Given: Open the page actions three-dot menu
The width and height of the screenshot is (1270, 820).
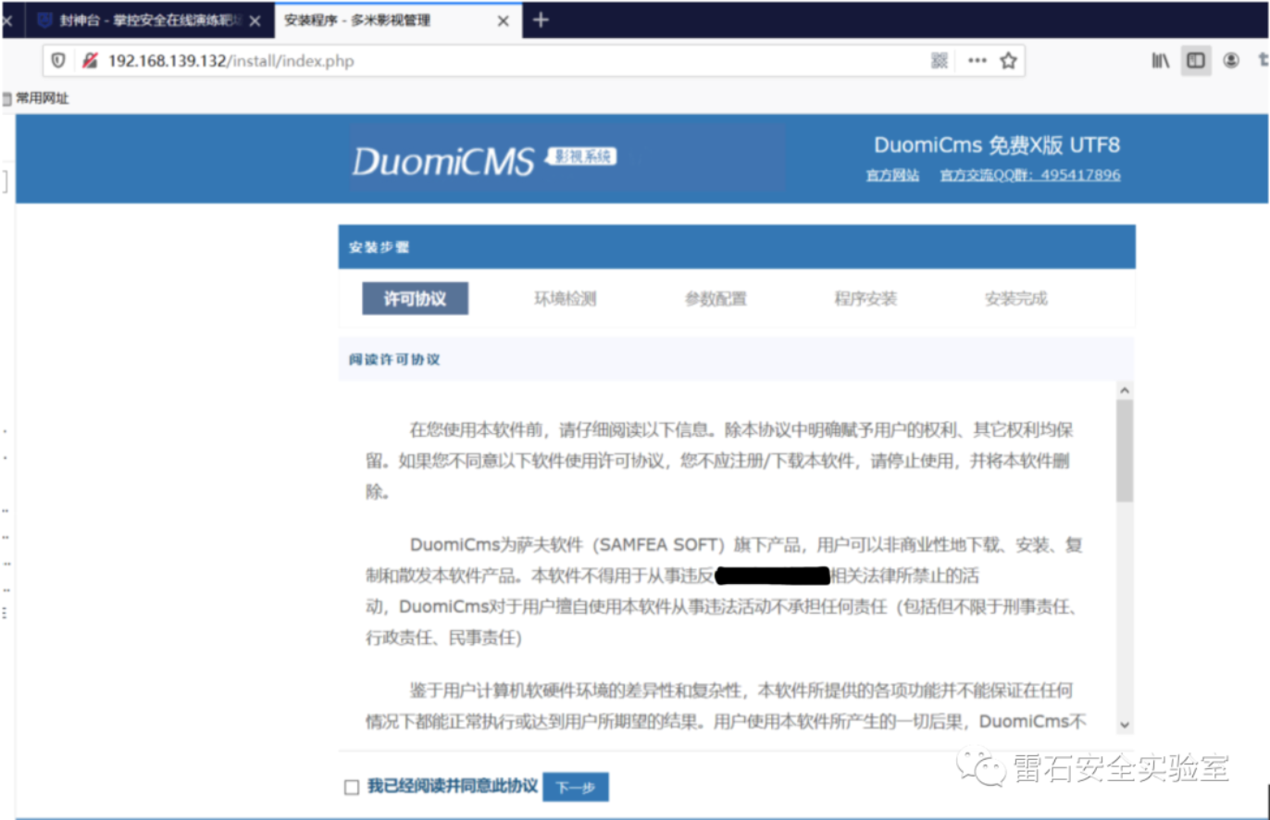Looking at the screenshot, I should [x=977, y=61].
